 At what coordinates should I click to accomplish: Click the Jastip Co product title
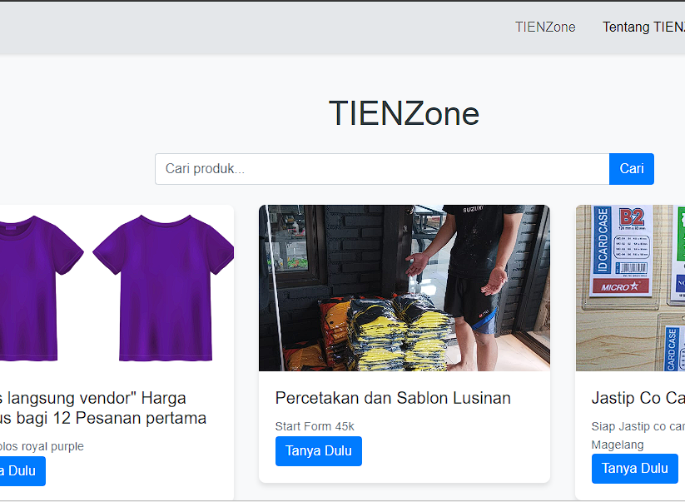pyautogui.click(x=638, y=398)
